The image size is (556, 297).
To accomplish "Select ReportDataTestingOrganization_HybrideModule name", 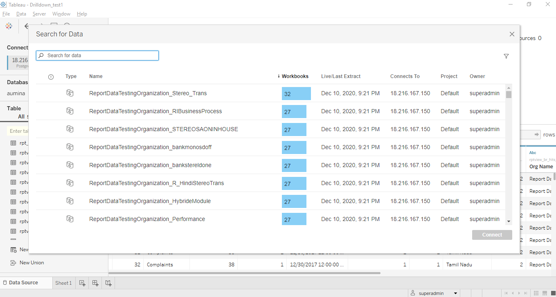I will pos(150,201).
